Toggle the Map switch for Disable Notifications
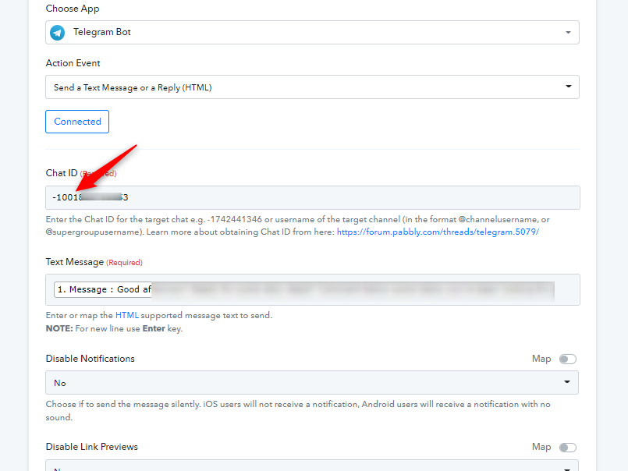Viewport: 628px width, 471px height. pyautogui.click(x=567, y=359)
